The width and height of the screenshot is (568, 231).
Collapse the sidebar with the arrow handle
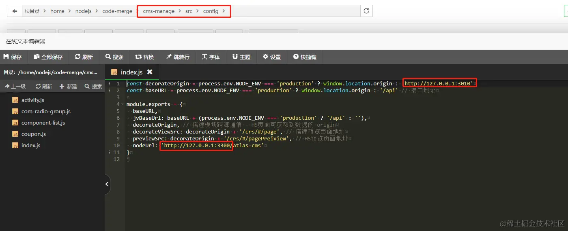(107, 184)
